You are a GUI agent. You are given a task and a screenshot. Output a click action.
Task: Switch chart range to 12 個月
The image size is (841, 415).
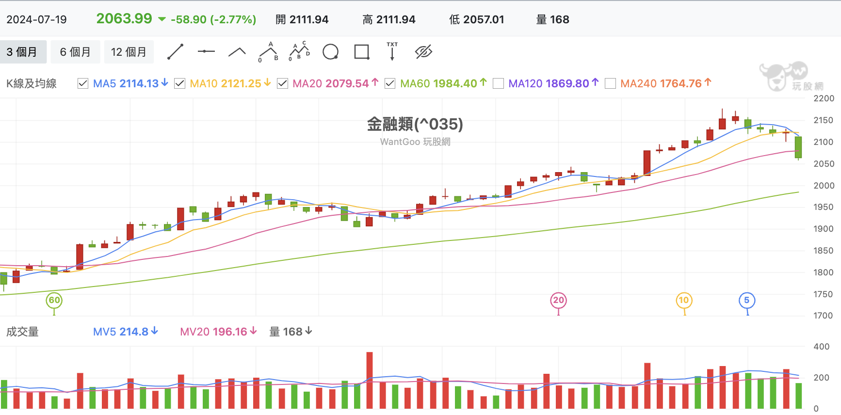[129, 52]
